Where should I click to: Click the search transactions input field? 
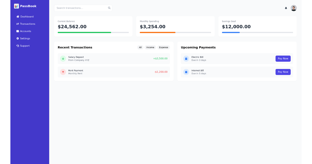point(81,8)
